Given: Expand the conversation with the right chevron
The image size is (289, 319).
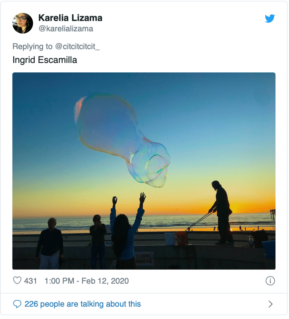Looking at the screenshot, I should coord(270,304).
